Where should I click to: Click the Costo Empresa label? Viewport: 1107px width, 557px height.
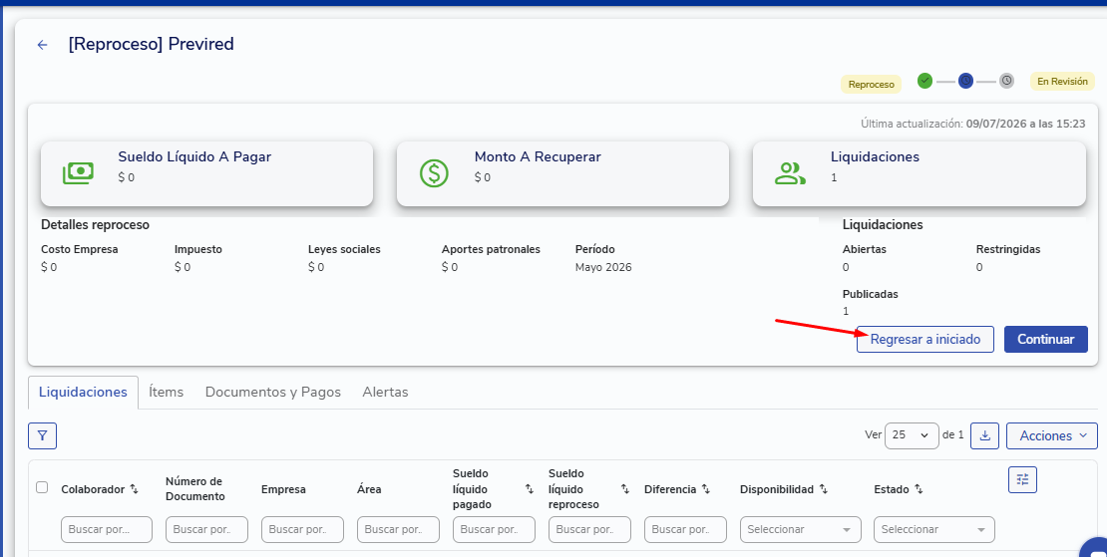pyautogui.click(x=80, y=249)
